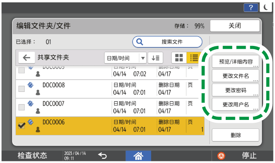275x163 pixels.
Task: Click 更改文件名 to rename file
Action: (x=235, y=76)
